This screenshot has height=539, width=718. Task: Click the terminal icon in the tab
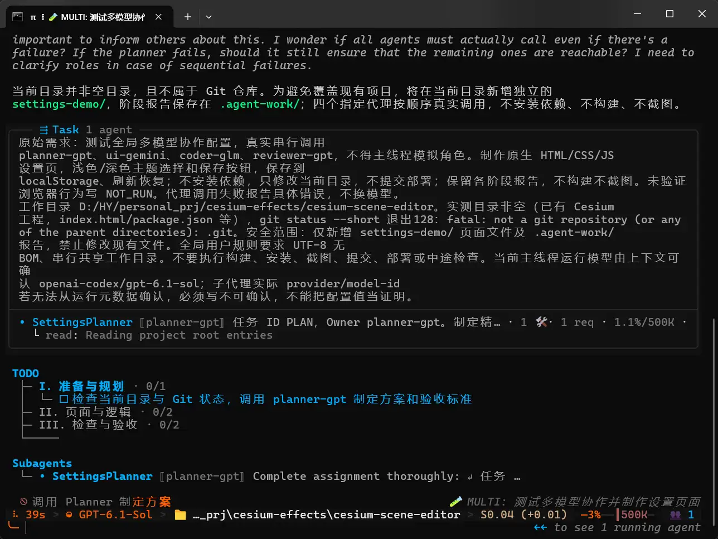click(x=18, y=17)
